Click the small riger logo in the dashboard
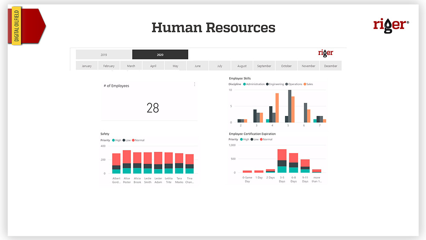Viewport: 426px width, 240px height. (325, 53)
